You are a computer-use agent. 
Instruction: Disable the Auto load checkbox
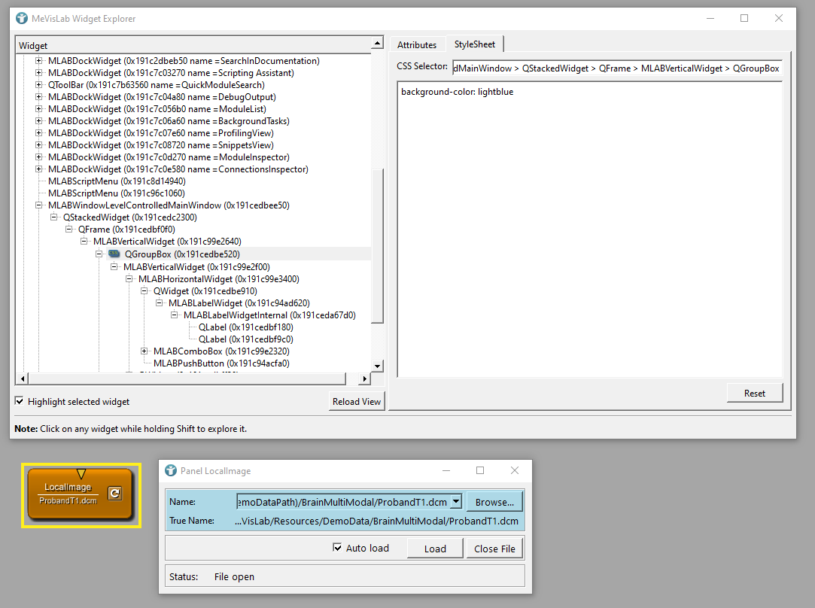[337, 548]
